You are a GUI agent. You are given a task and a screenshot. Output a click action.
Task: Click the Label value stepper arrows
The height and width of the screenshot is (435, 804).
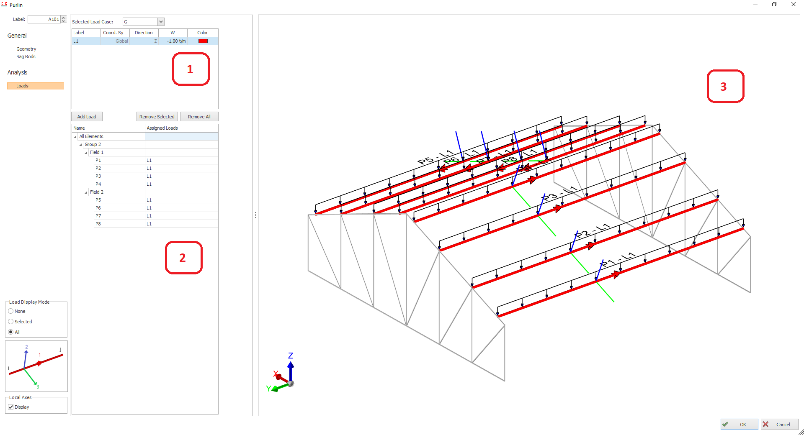pyautogui.click(x=64, y=19)
